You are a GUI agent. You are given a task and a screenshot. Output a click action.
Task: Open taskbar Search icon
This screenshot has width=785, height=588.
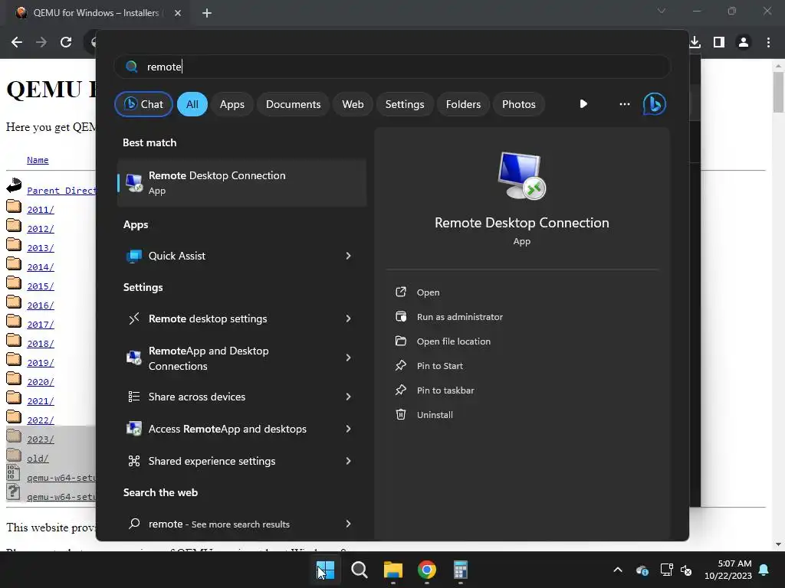click(x=360, y=570)
